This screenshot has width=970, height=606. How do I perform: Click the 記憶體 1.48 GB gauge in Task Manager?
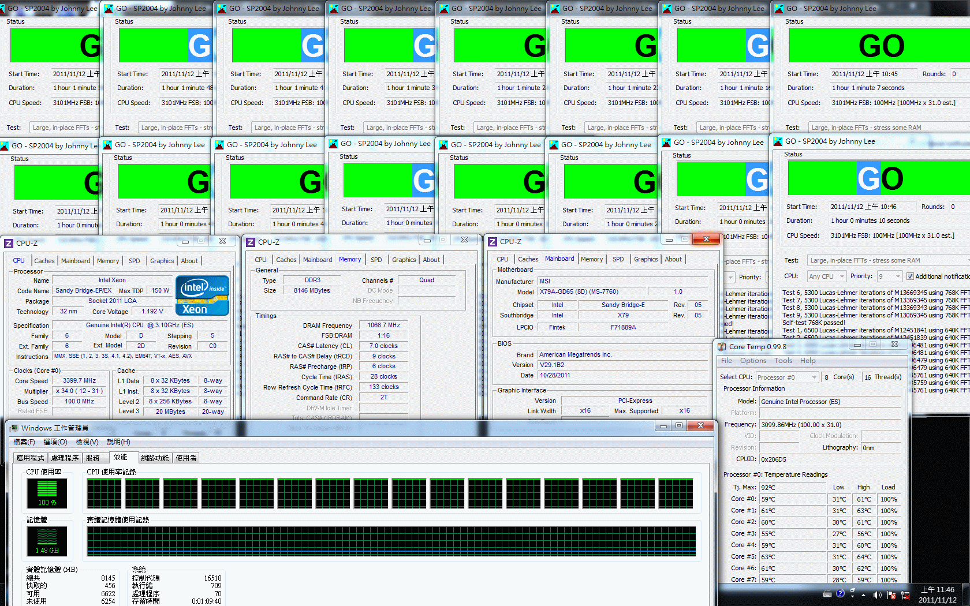tap(47, 541)
